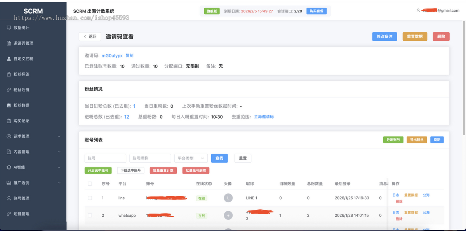This screenshot has height=231, width=466.
Task: Expand the AI智能 submenu chevron
Action: [x=59, y=167]
